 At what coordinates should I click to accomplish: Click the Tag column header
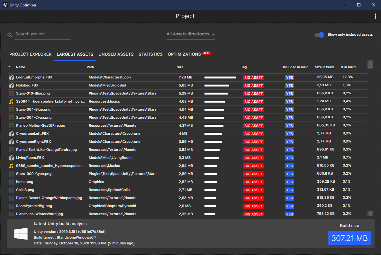pos(244,67)
